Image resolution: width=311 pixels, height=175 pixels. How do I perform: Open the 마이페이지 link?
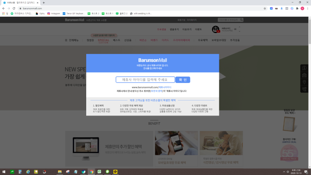pyautogui.click(x=192, y=20)
